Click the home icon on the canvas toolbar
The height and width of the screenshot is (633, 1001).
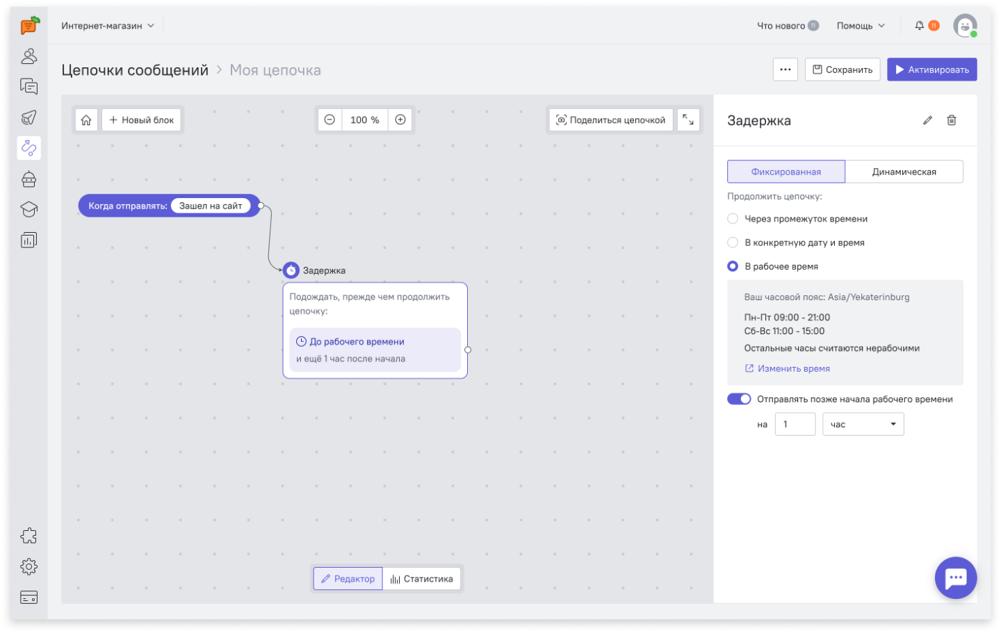[x=86, y=120]
